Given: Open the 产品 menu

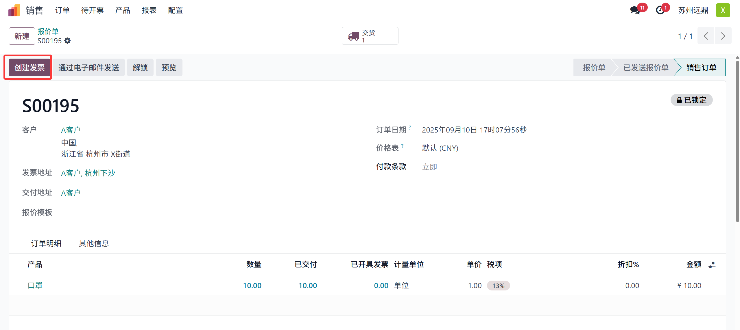Looking at the screenshot, I should coord(123,10).
